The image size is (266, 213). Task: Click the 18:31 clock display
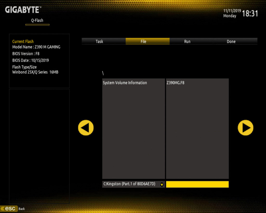[250, 14]
